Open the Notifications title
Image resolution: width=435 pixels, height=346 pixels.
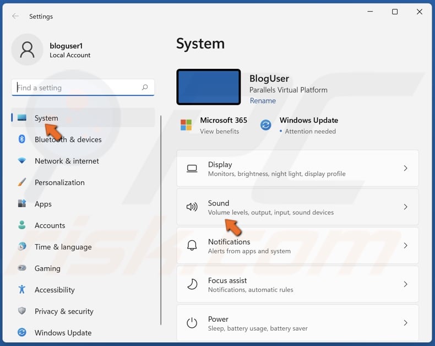point(229,241)
